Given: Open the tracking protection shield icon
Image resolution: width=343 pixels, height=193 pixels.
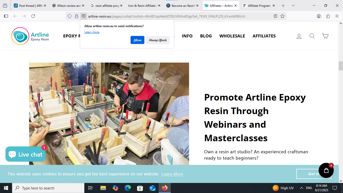Looking at the screenshot, I should pos(70,16).
